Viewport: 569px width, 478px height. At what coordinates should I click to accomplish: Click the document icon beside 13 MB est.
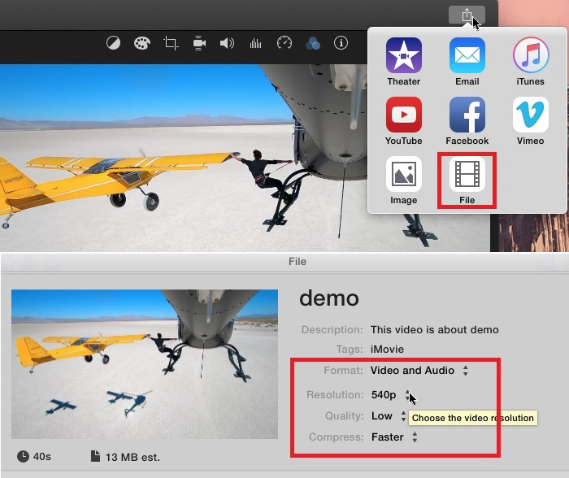coord(95,456)
